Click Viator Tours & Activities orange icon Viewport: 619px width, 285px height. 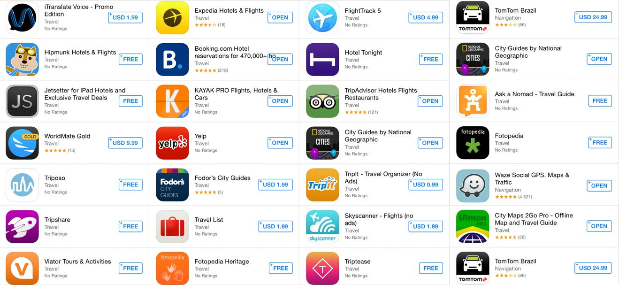coord(22,268)
